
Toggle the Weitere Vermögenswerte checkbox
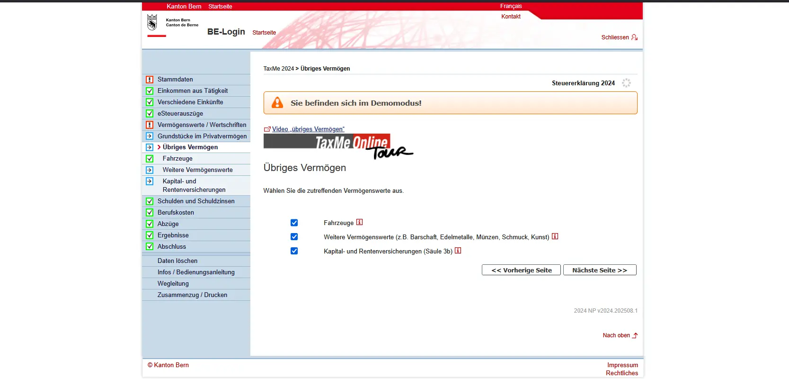pyautogui.click(x=294, y=237)
